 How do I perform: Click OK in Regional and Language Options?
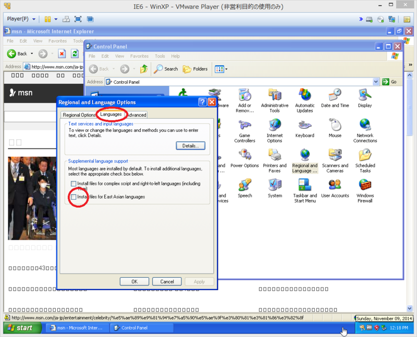134,281
